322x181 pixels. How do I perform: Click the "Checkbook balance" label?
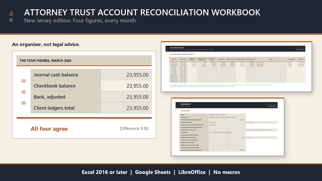[x=55, y=86]
